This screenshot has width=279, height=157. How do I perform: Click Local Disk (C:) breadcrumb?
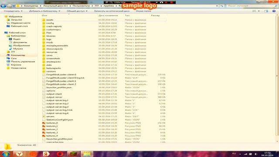(55, 6)
